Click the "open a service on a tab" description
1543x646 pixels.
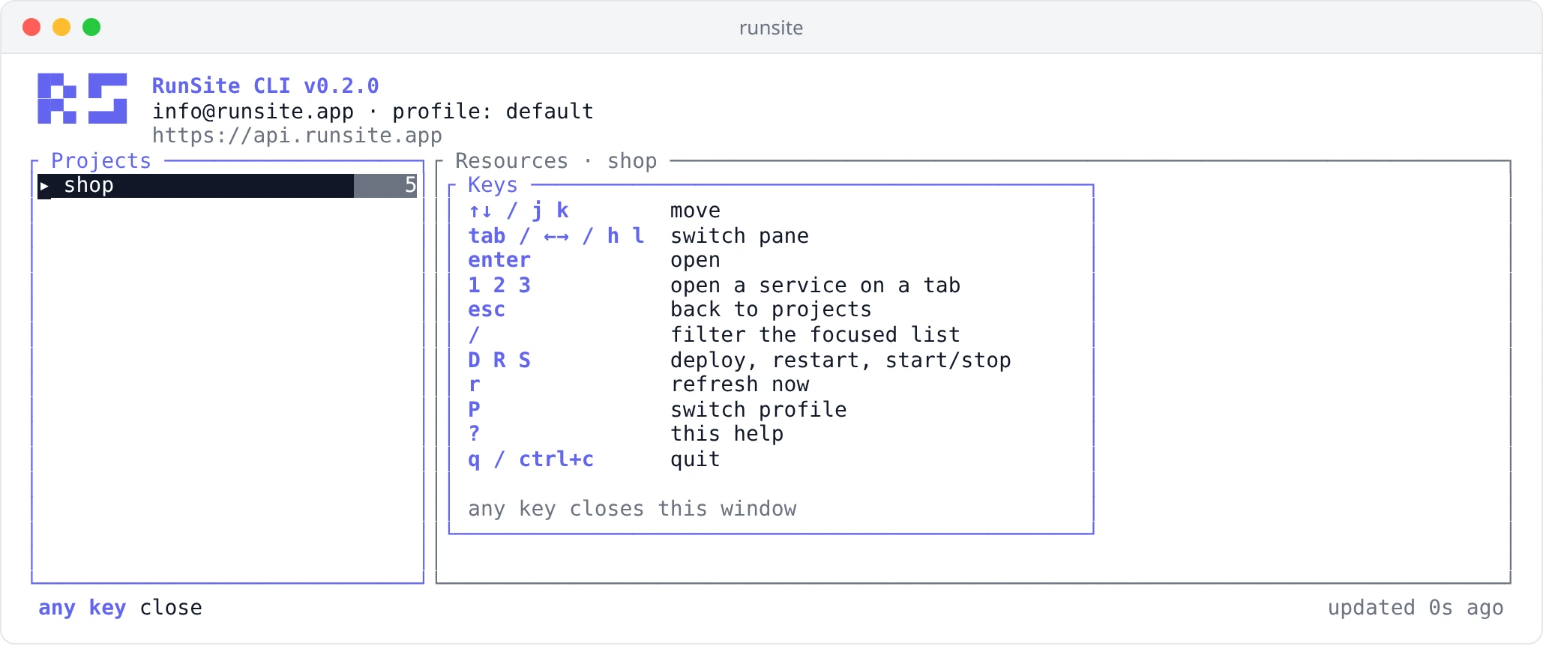click(815, 286)
